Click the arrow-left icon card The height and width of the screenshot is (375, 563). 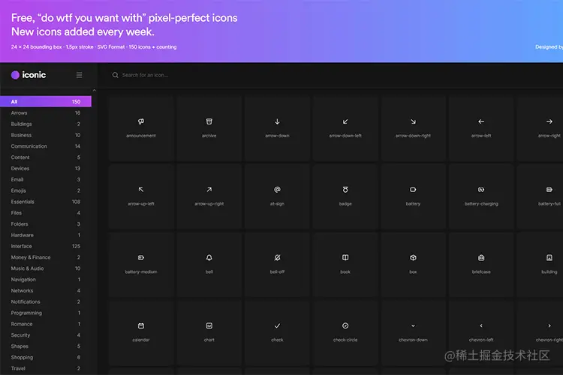tap(481, 128)
